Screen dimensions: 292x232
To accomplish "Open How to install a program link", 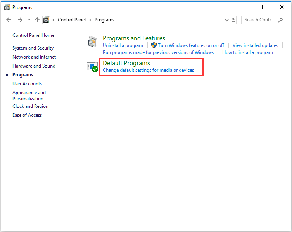I will click(x=247, y=52).
